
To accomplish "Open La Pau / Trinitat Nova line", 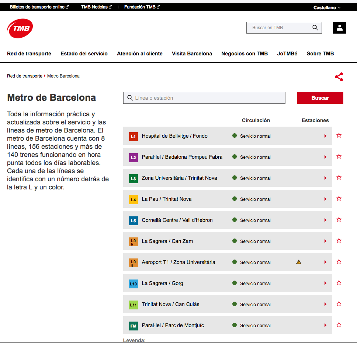I will [167, 199].
